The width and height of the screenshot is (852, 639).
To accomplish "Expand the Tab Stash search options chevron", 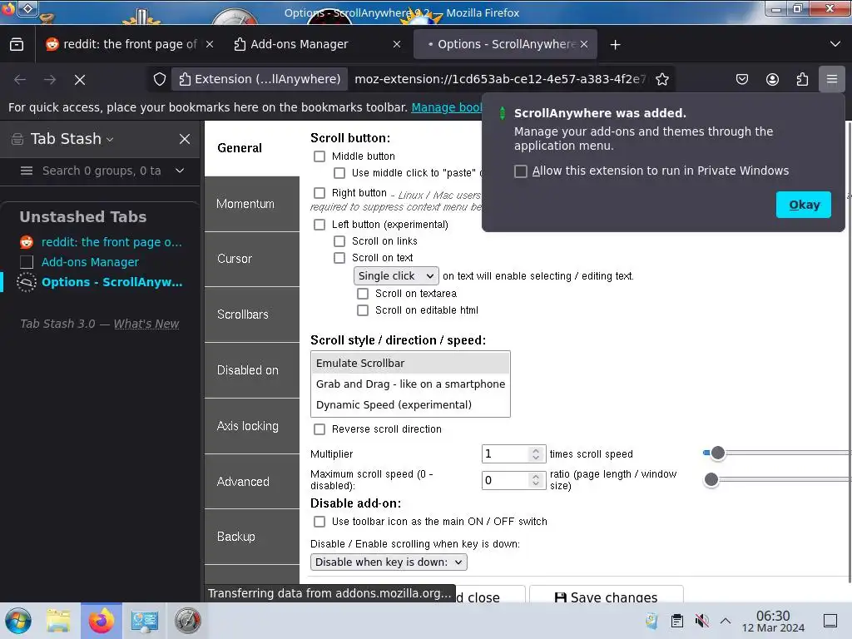I will (180, 171).
